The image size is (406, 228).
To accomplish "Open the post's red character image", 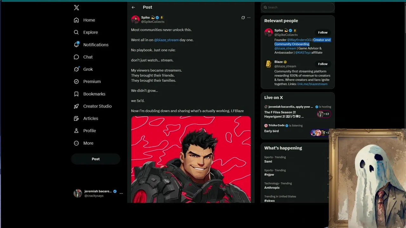I will (191, 159).
